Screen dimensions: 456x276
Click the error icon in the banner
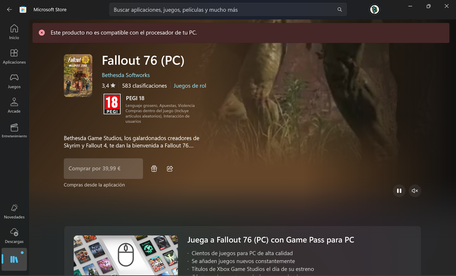point(42,33)
